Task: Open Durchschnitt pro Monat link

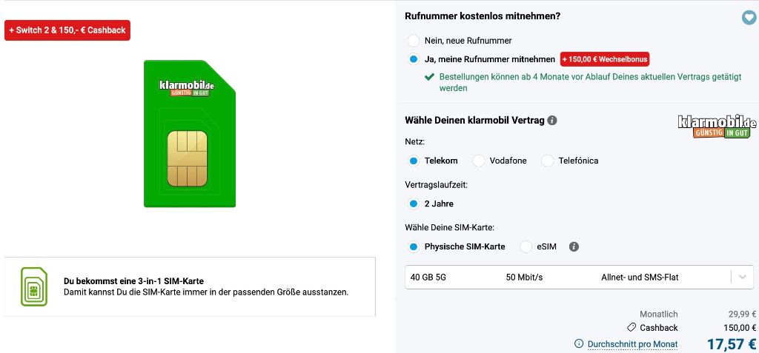Action: click(x=632, y=344)
